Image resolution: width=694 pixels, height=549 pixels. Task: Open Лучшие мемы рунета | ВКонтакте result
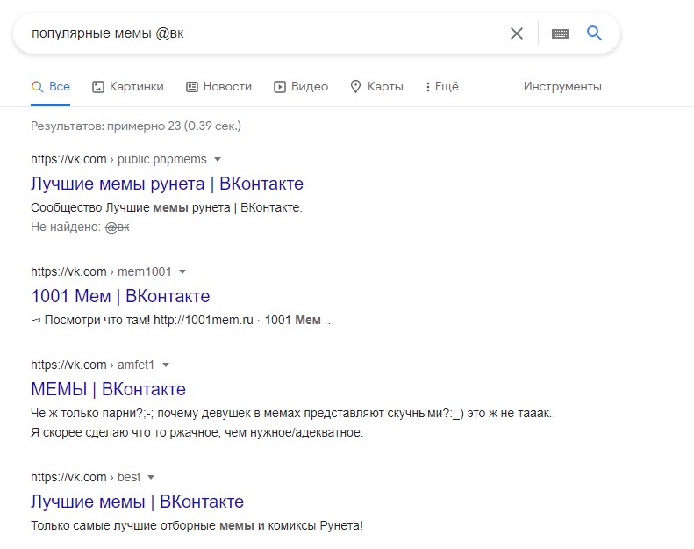coord(168,184)
